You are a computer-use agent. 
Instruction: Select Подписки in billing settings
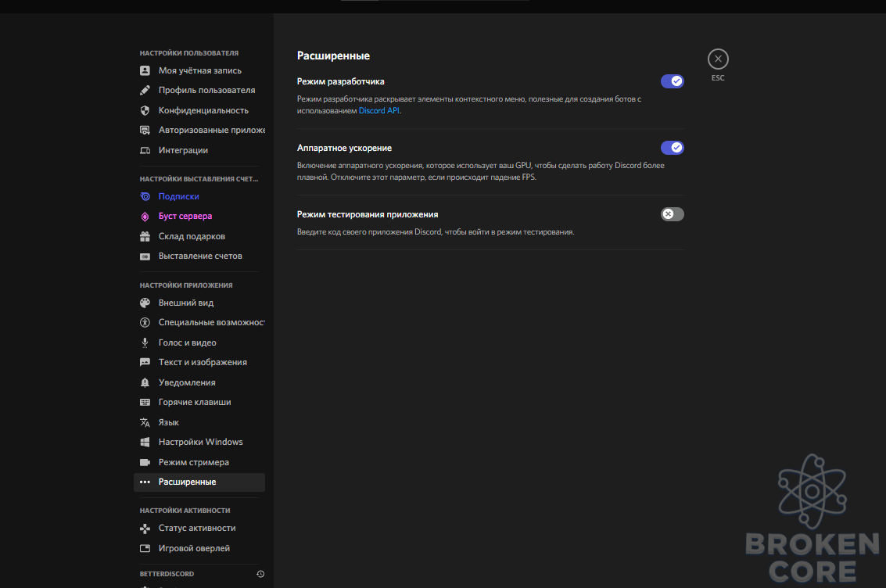pos(199,196)
